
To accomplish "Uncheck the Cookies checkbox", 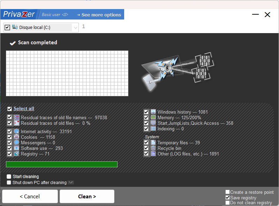I will (10, 137).
